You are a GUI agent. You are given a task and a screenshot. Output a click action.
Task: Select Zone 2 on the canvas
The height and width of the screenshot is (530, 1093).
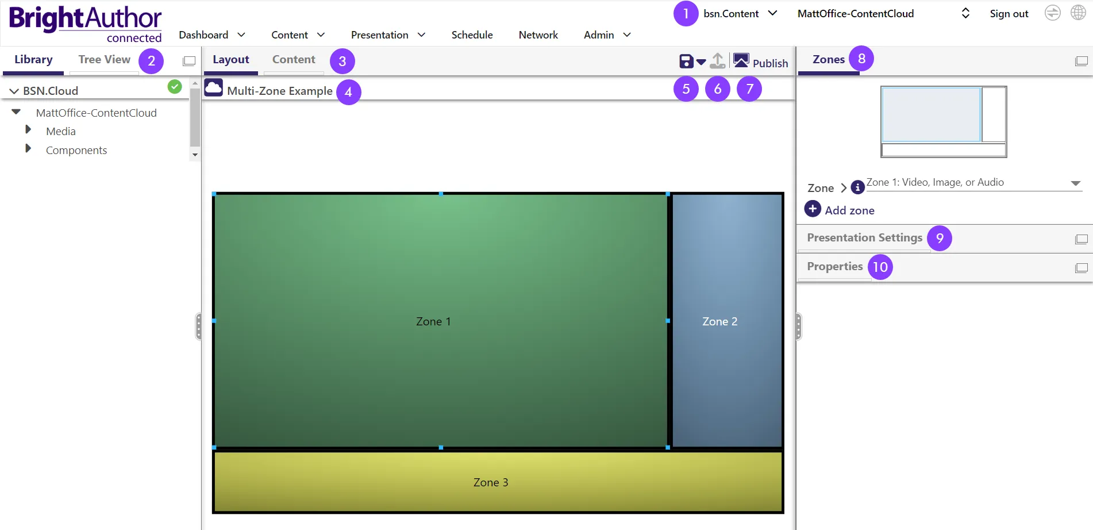(727, 321)
